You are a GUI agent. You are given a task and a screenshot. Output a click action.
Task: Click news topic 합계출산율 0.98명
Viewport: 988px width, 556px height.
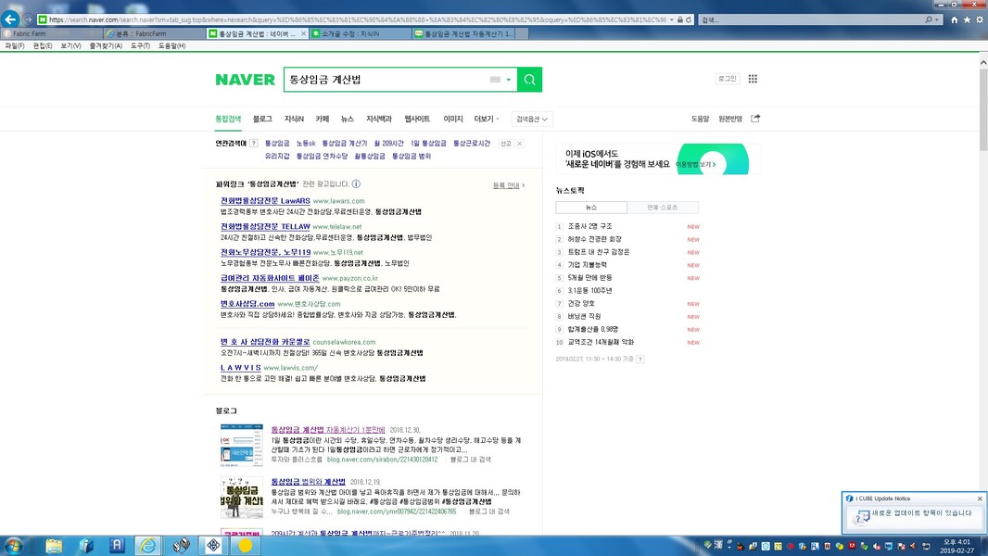coord(593,329)
